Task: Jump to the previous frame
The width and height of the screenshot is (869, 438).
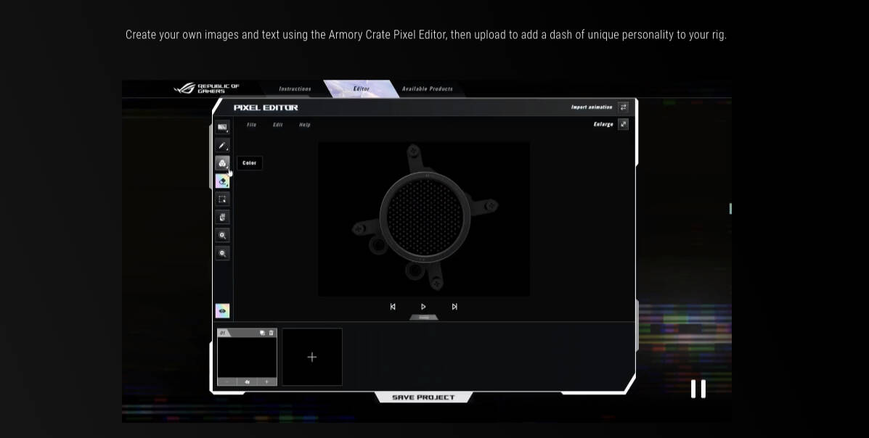Action: point(393,307)
